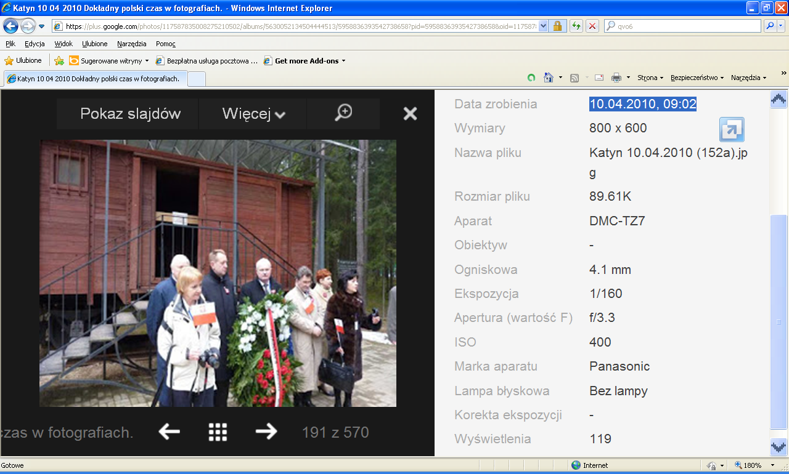789x474 pixels.
Task: Close the photo viewer with X
Action: 410,113
